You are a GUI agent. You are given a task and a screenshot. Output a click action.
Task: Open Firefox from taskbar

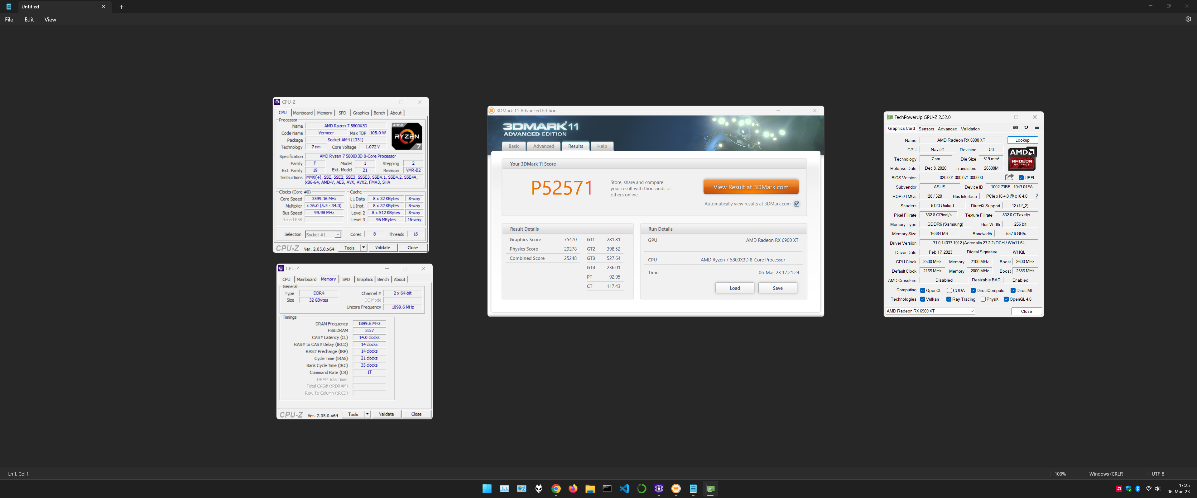point(573,488)
